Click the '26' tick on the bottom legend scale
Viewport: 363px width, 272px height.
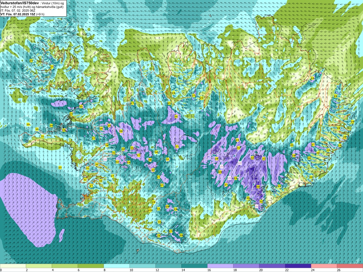[x=339, y=270]
